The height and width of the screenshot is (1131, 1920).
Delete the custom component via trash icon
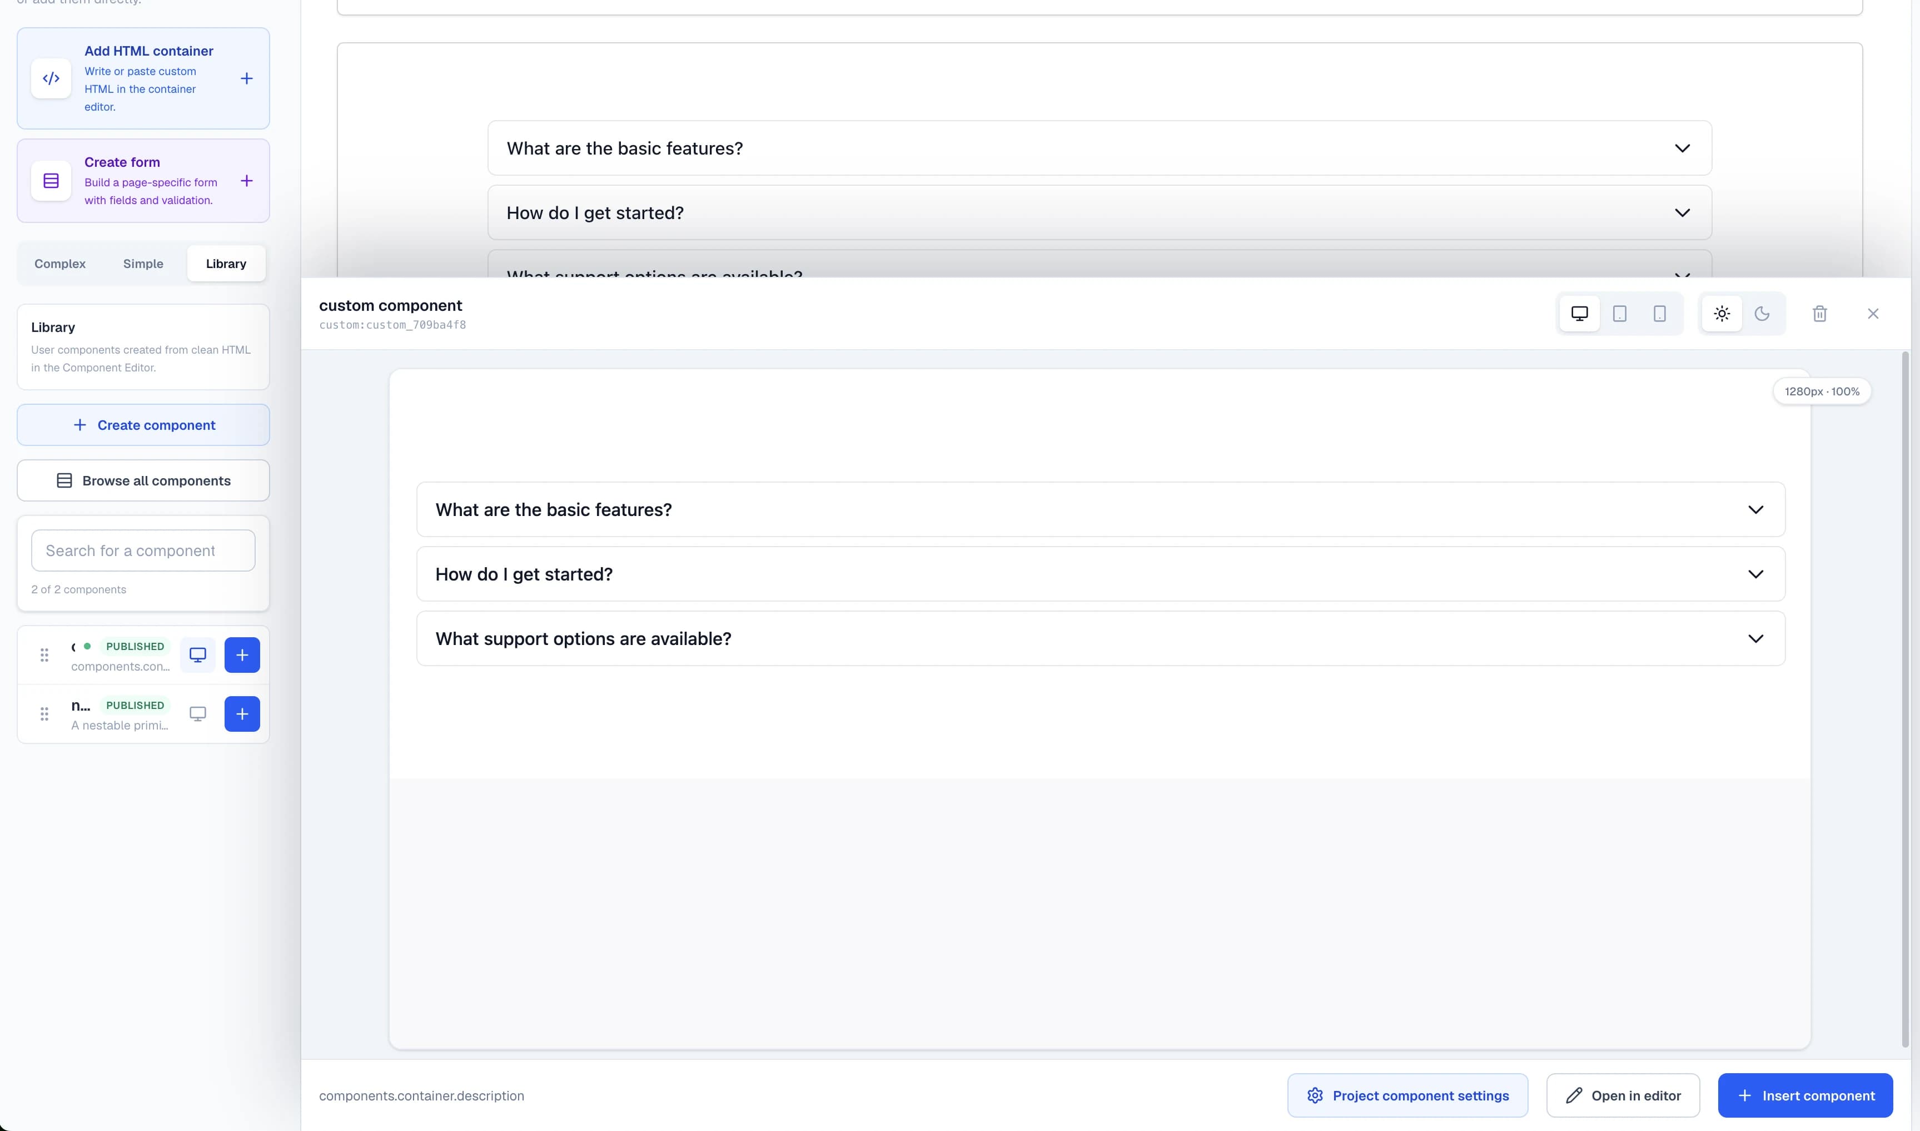1819,313
